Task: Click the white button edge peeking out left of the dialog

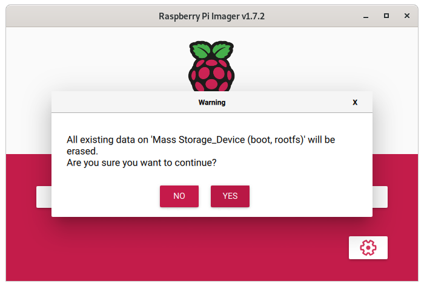Action: tap(44, 197)
